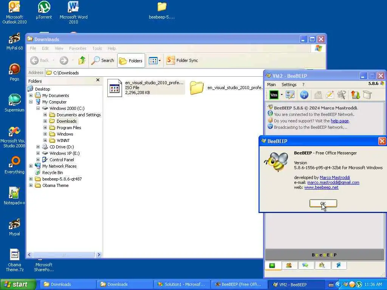
Task: Follow the help page link in BeeBEEP
Action: 340,121
